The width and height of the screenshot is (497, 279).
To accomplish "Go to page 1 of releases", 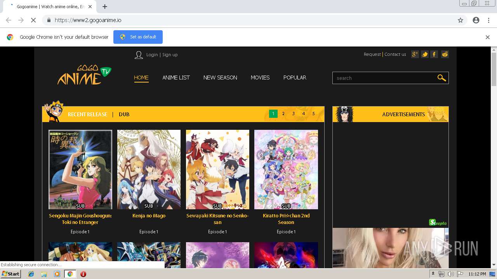I will pos(273,114).
